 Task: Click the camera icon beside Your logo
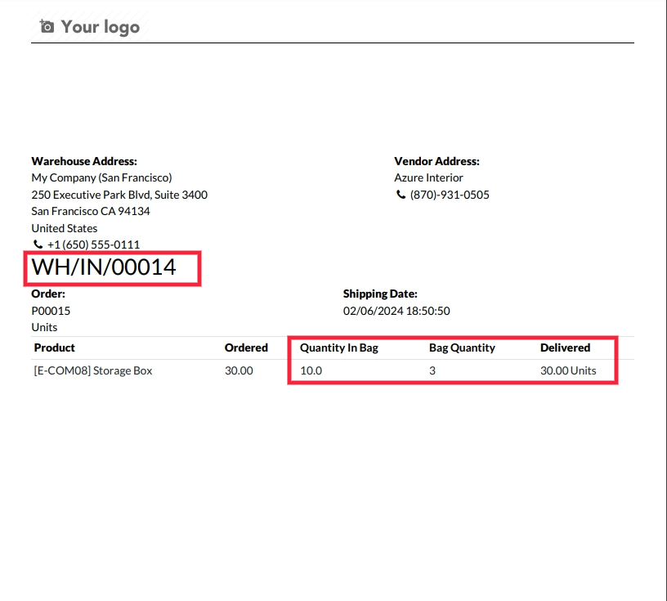[47, 26]
